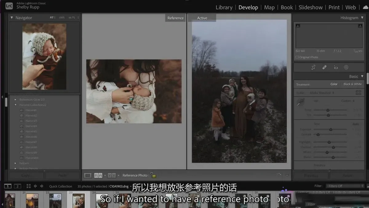This screenshot has width=369, height=208.
Task: Set treatment to Black & White
Action: (352, 84)
